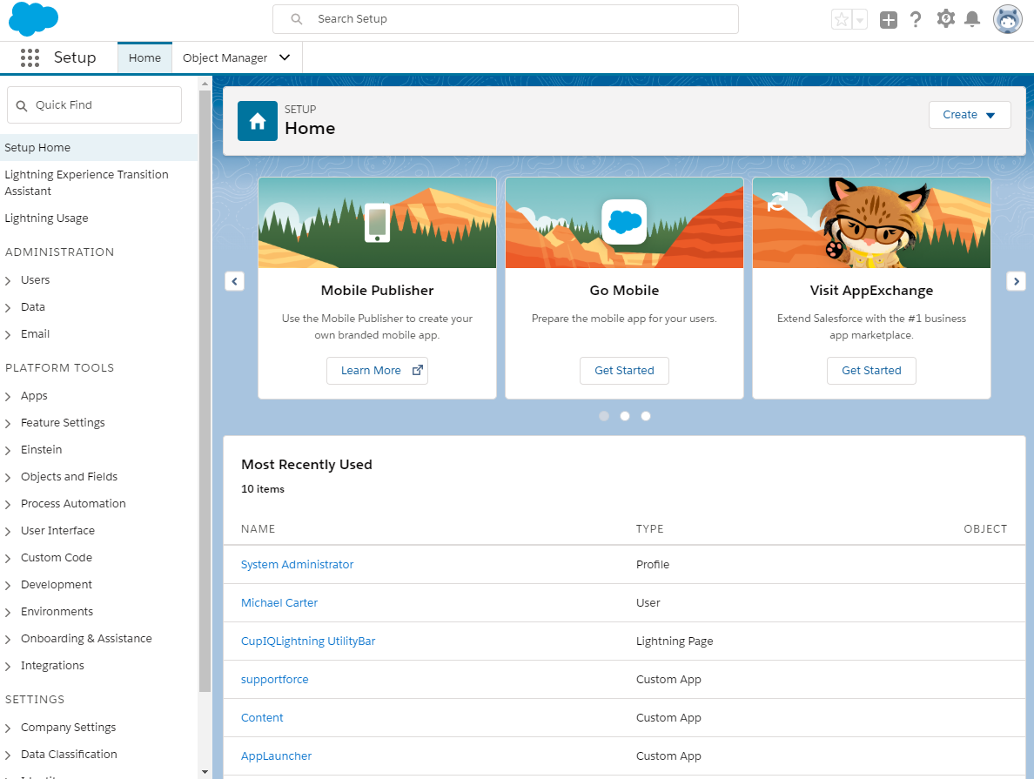This screenshot has width=1034, height=779.
Task: Click inside the Search Setup field
Action: (505, 19)
